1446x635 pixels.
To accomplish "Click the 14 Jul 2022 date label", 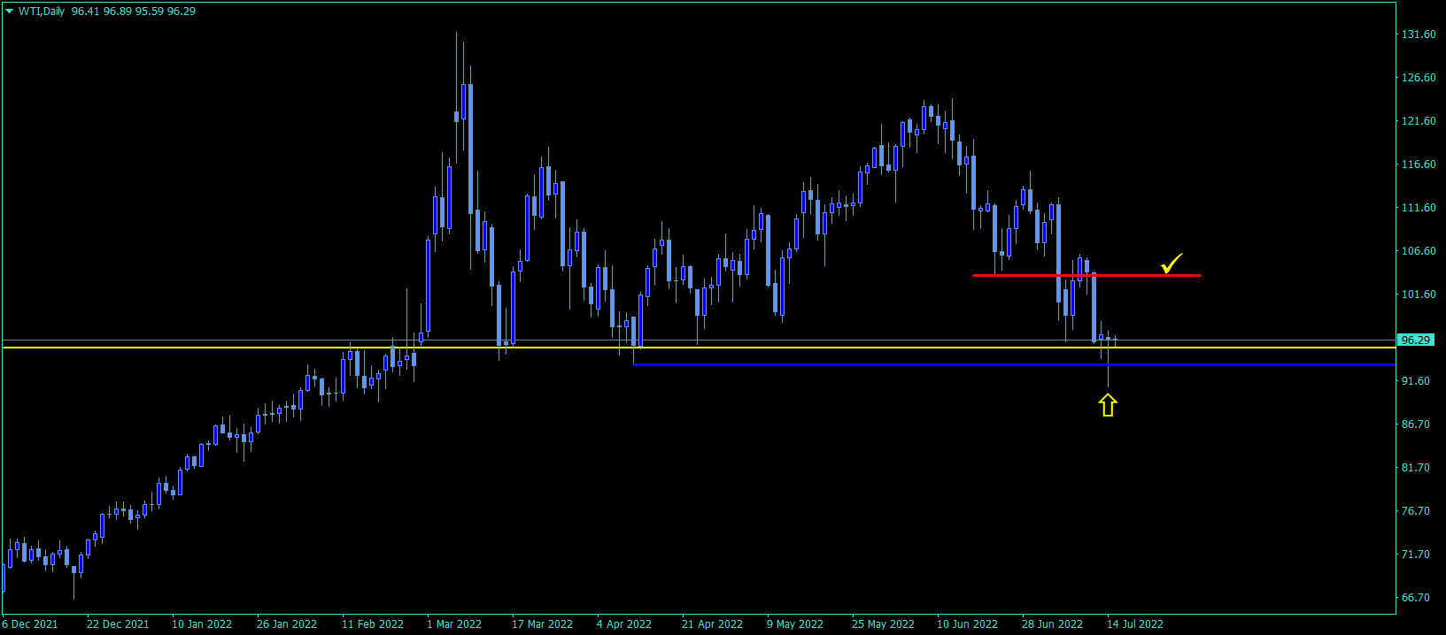I will (1135, 624).
